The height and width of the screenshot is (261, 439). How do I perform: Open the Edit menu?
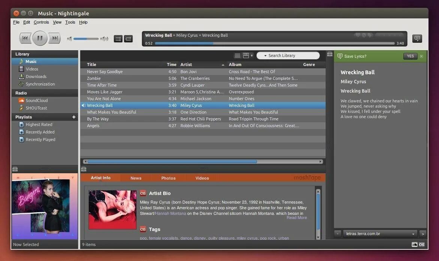coord(27,22)
